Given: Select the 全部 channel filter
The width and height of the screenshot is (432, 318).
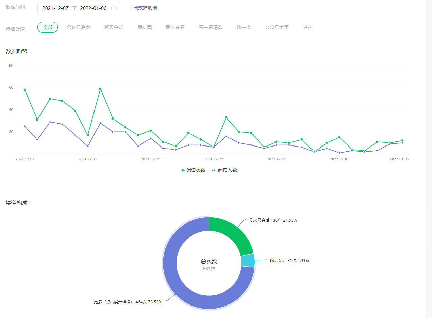Looking at the screenshot, I should [x=48, y=27].
